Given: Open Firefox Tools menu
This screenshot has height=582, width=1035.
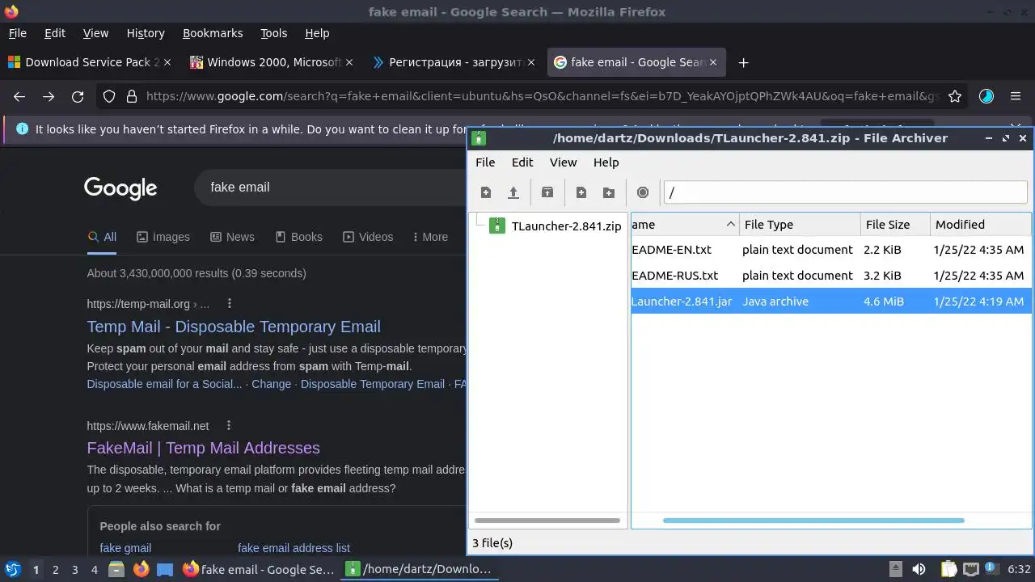Looking at the screenshot, I should [273, 33].
